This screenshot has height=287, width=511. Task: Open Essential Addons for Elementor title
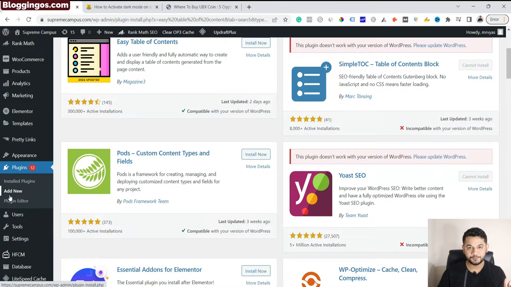pos(159,270)
